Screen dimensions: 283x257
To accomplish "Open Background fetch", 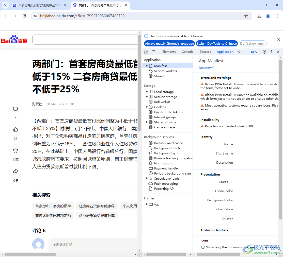I will (x=167, y=148).
